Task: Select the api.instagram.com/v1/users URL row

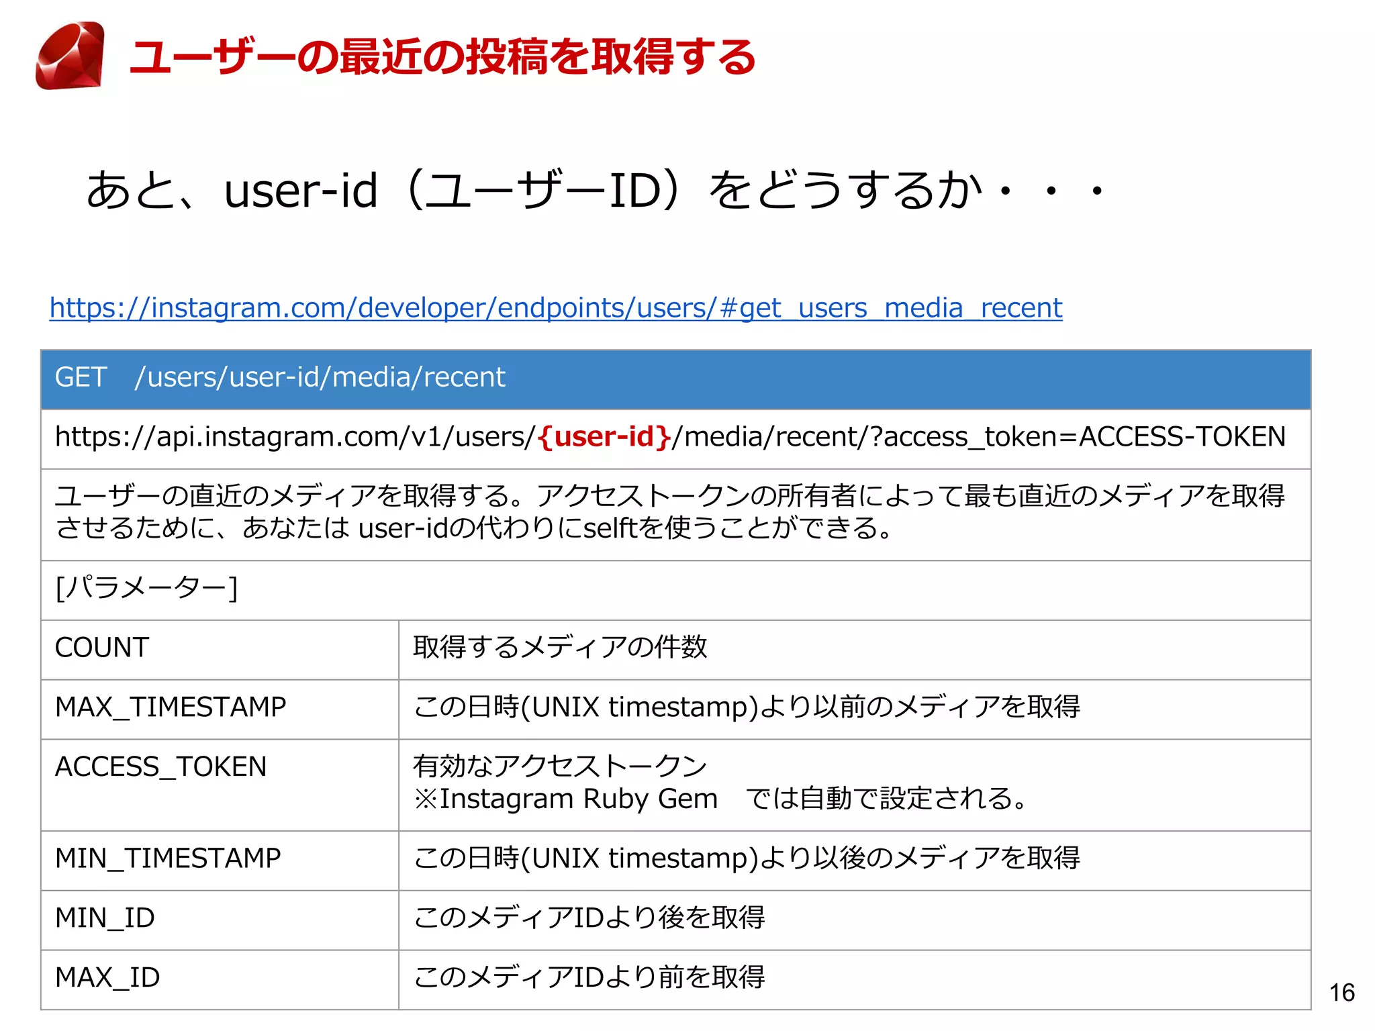Action: click(675, 439)
